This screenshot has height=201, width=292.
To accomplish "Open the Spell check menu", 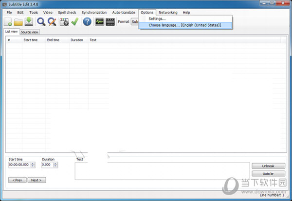I will point(67,13).
